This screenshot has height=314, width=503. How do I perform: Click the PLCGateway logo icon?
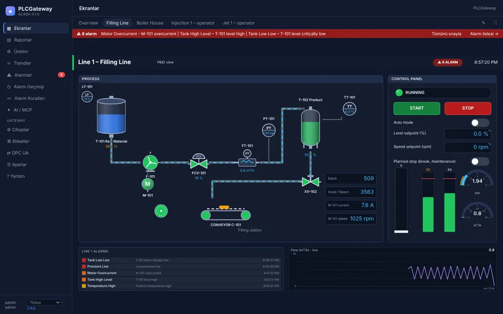coord(10,11)
